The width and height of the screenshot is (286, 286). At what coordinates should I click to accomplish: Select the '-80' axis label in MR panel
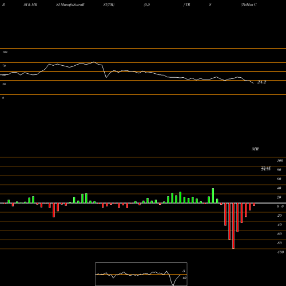tap(279, 243)
